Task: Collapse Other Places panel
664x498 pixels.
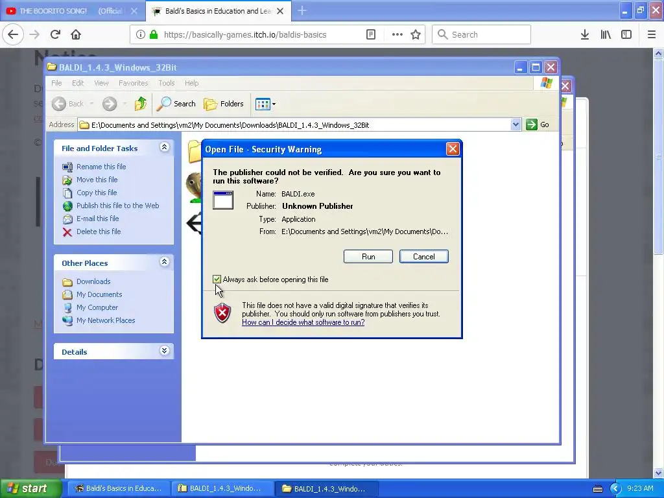Action: click(164, 262)
